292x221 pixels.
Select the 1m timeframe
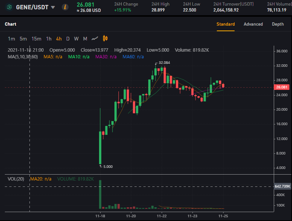coord(11,39)
